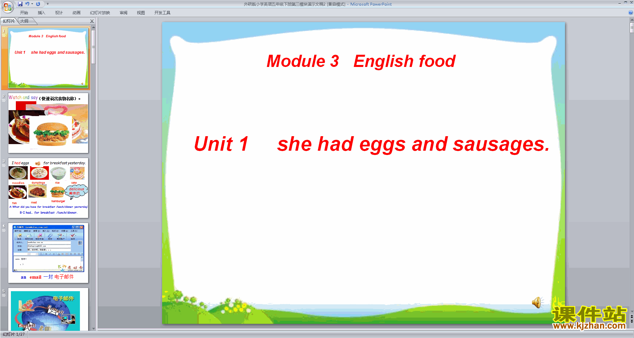Open the 审阅 ribbon tab
Screen dimensions: 634x338
click(x=123, y=13)
